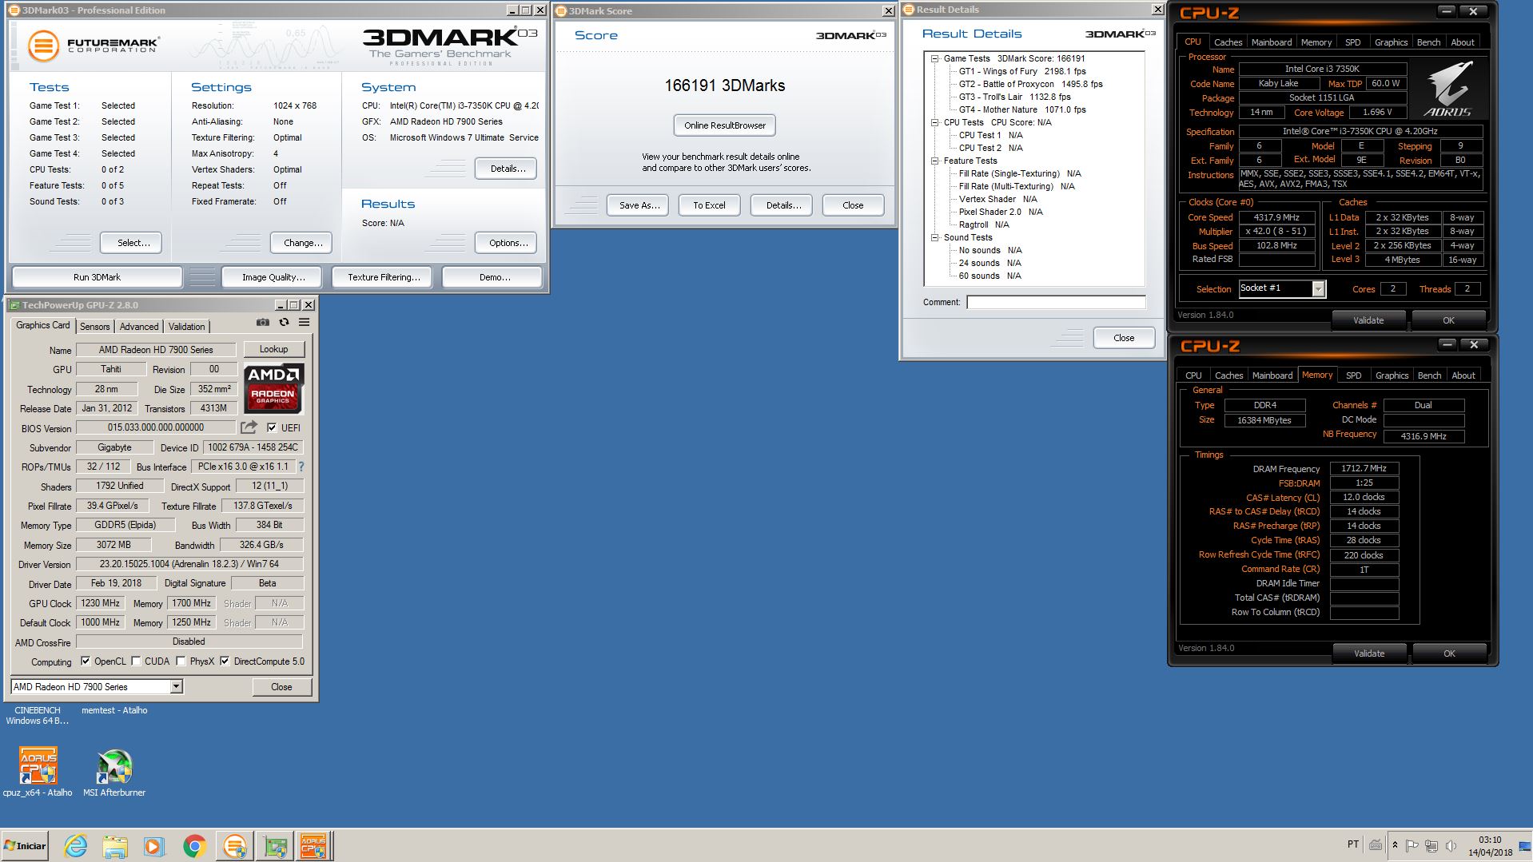This screenshot has width=1533, height=862.
Task: Open the Validation tab in GPU-Z
Action: click(x=187, y=326)
